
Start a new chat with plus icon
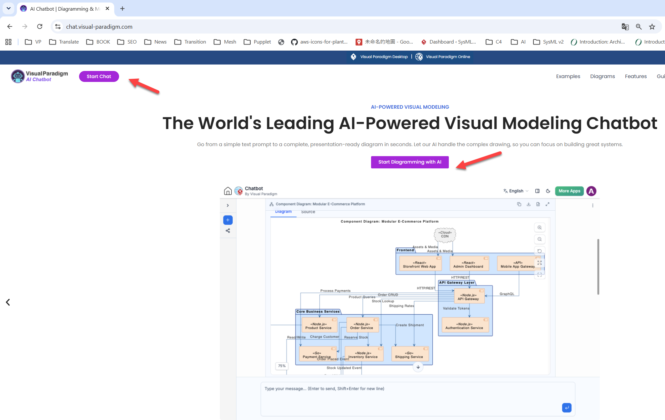(228, 220)
